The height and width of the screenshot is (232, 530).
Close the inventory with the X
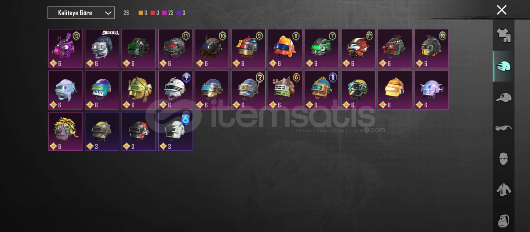pyautogui.click(x=502, y=10)
